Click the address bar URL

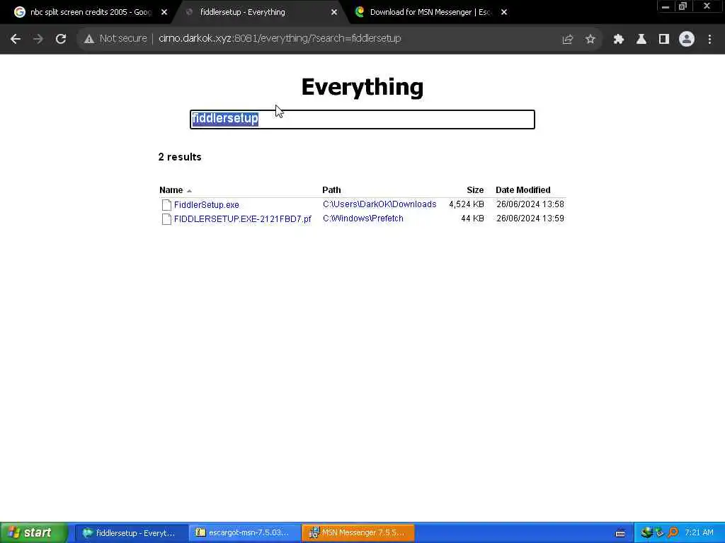[x=280, y=39]
